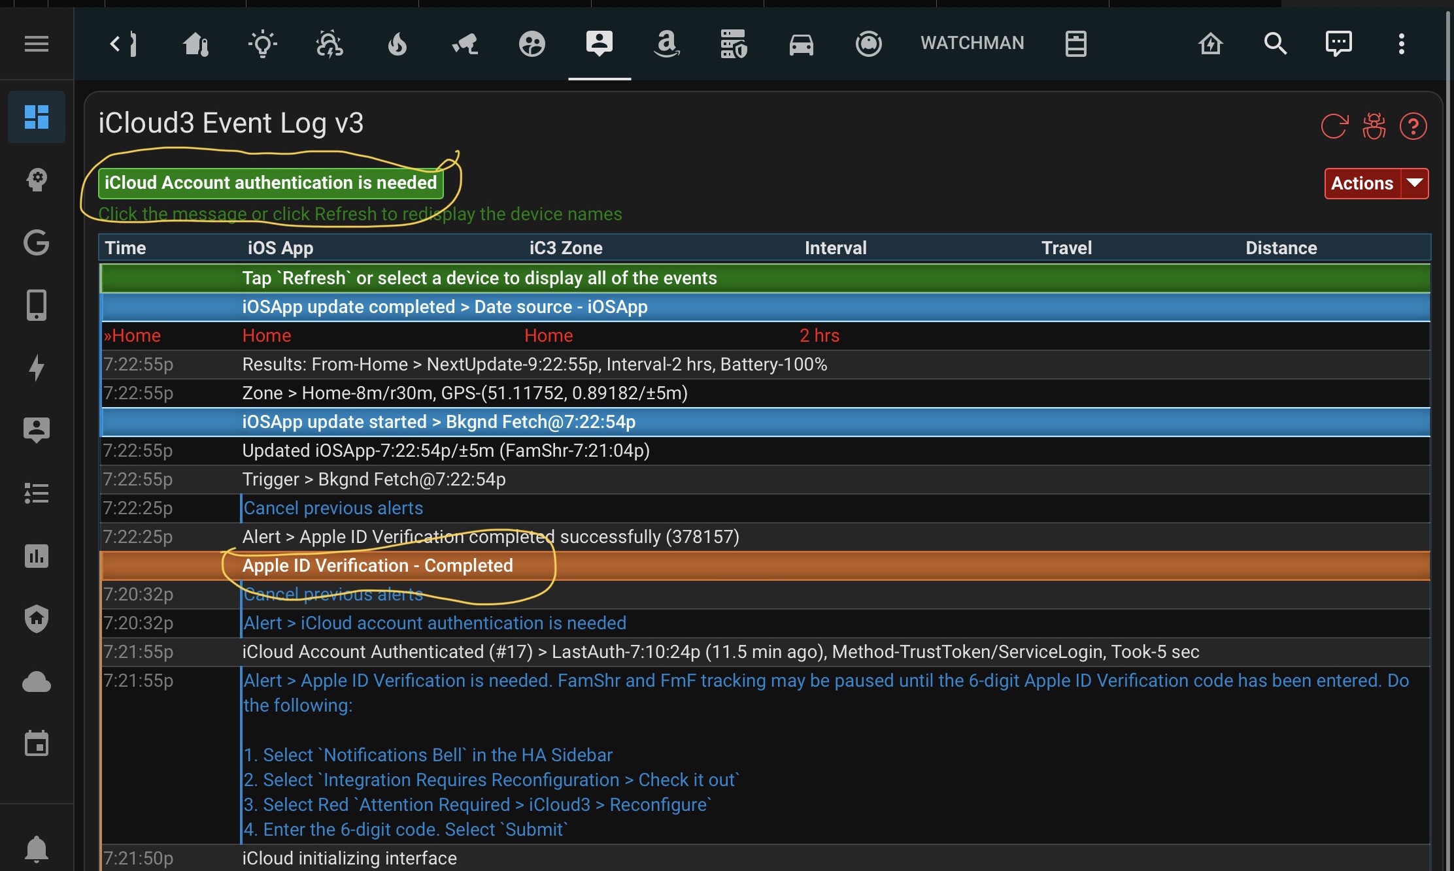Open the Google G sidebar item
Screen dimensions: 1454x871
point(37,242)
